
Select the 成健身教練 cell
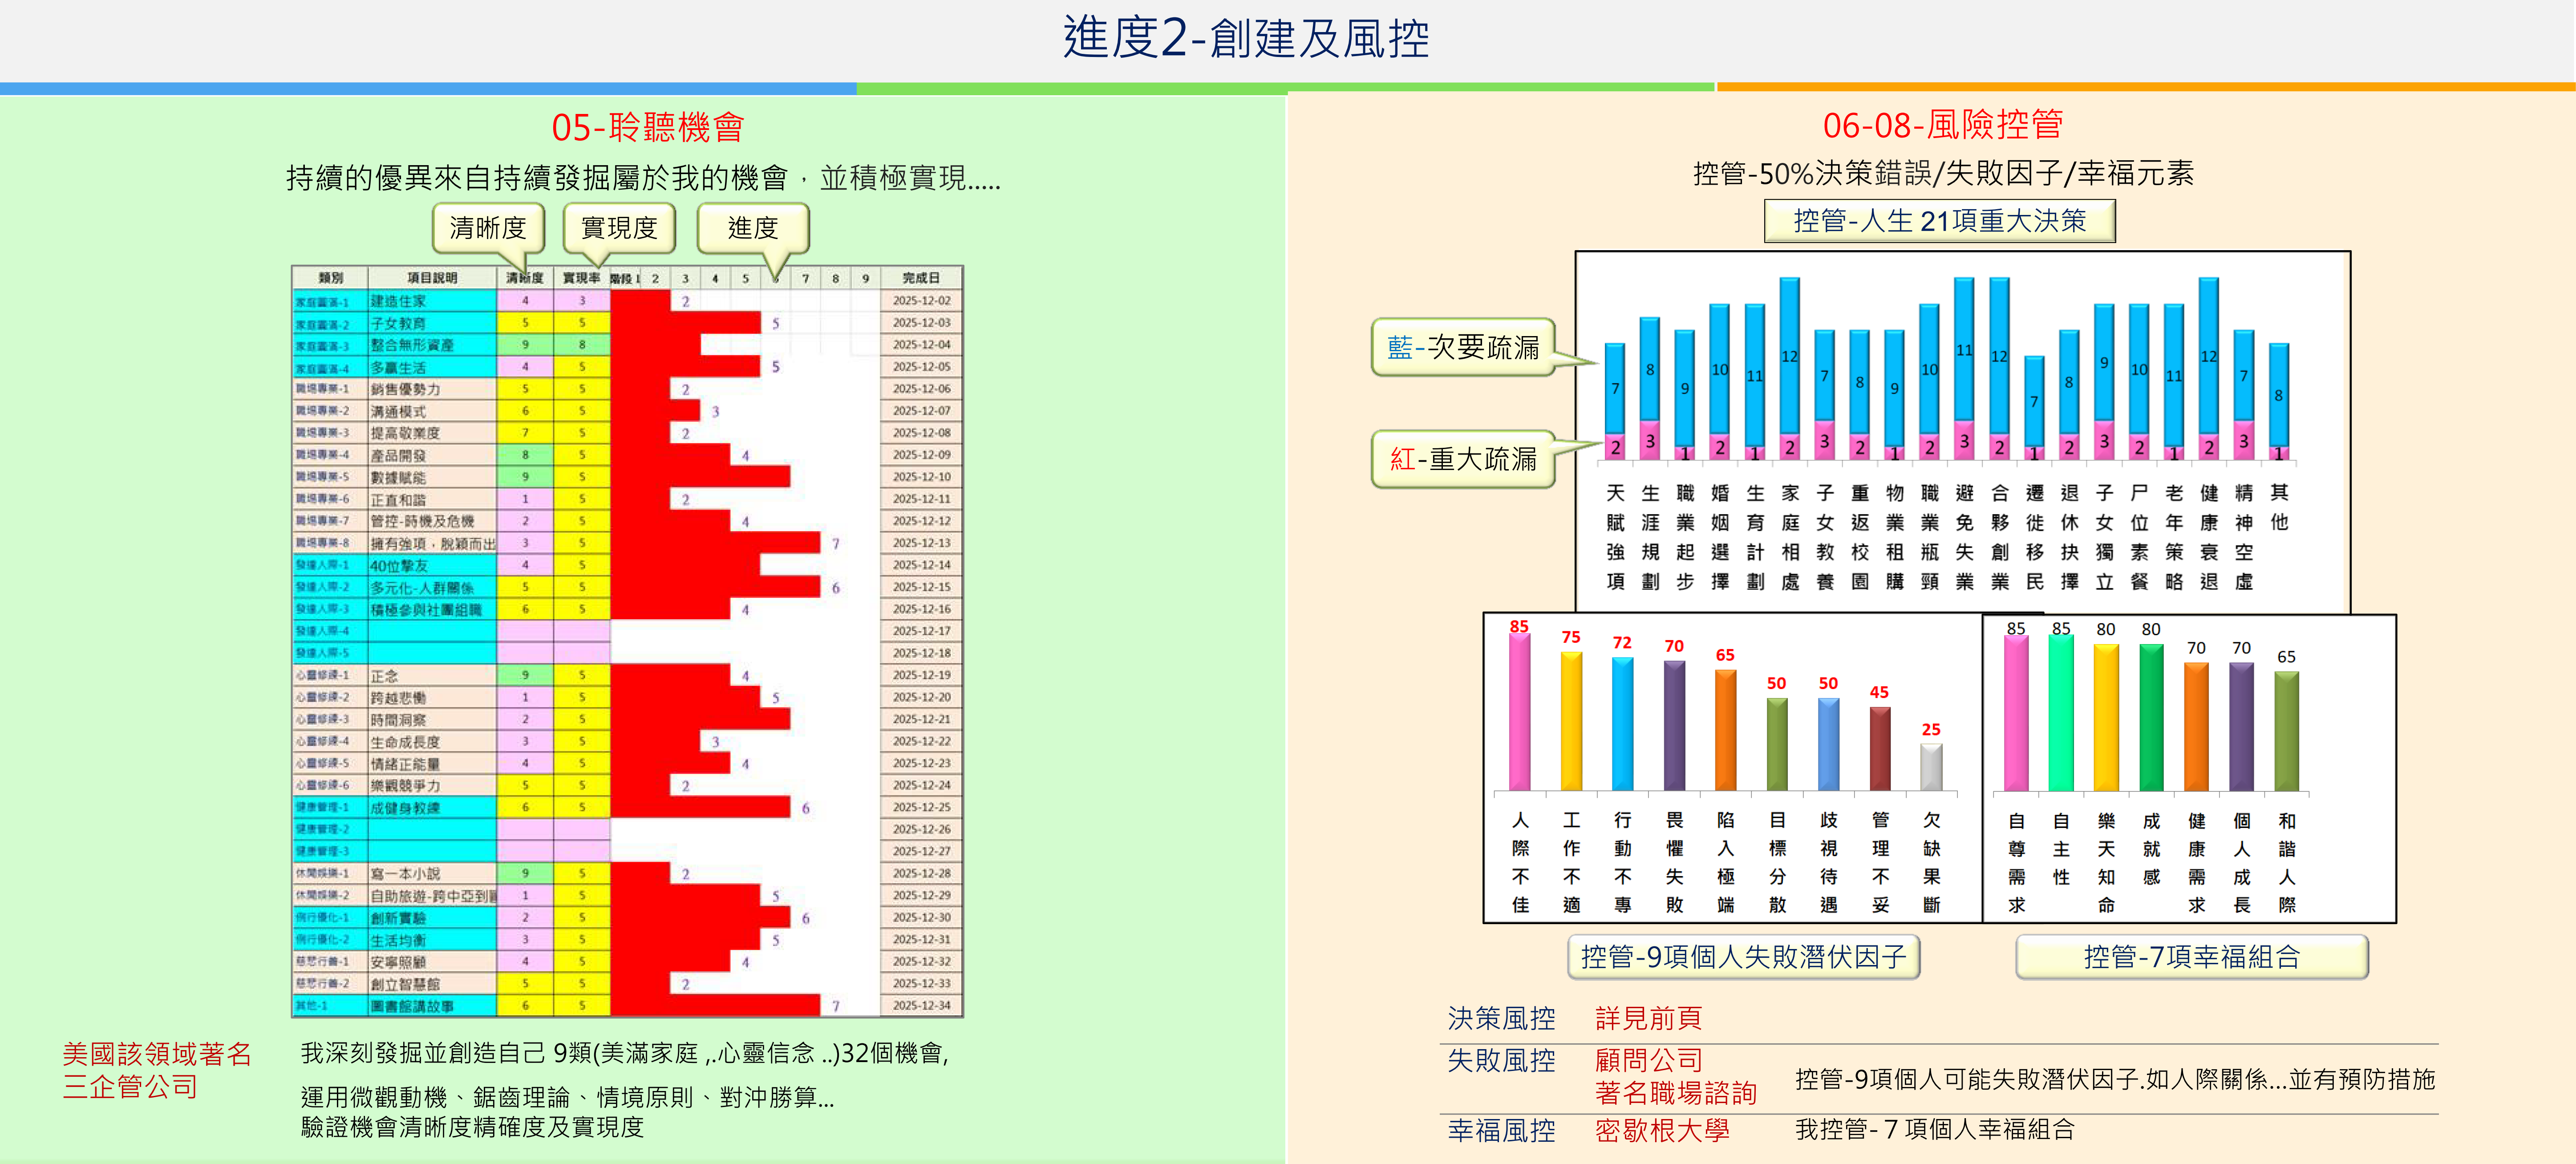click(432, 807)
